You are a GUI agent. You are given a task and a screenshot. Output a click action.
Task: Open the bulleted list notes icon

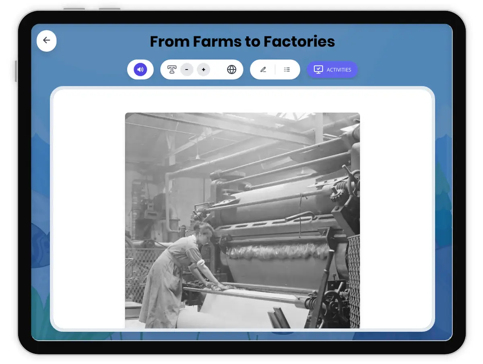coord(287,70)
